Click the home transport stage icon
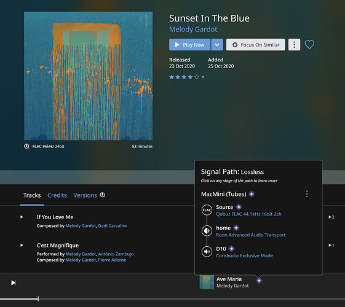345x307 pixels. [207, 231]
